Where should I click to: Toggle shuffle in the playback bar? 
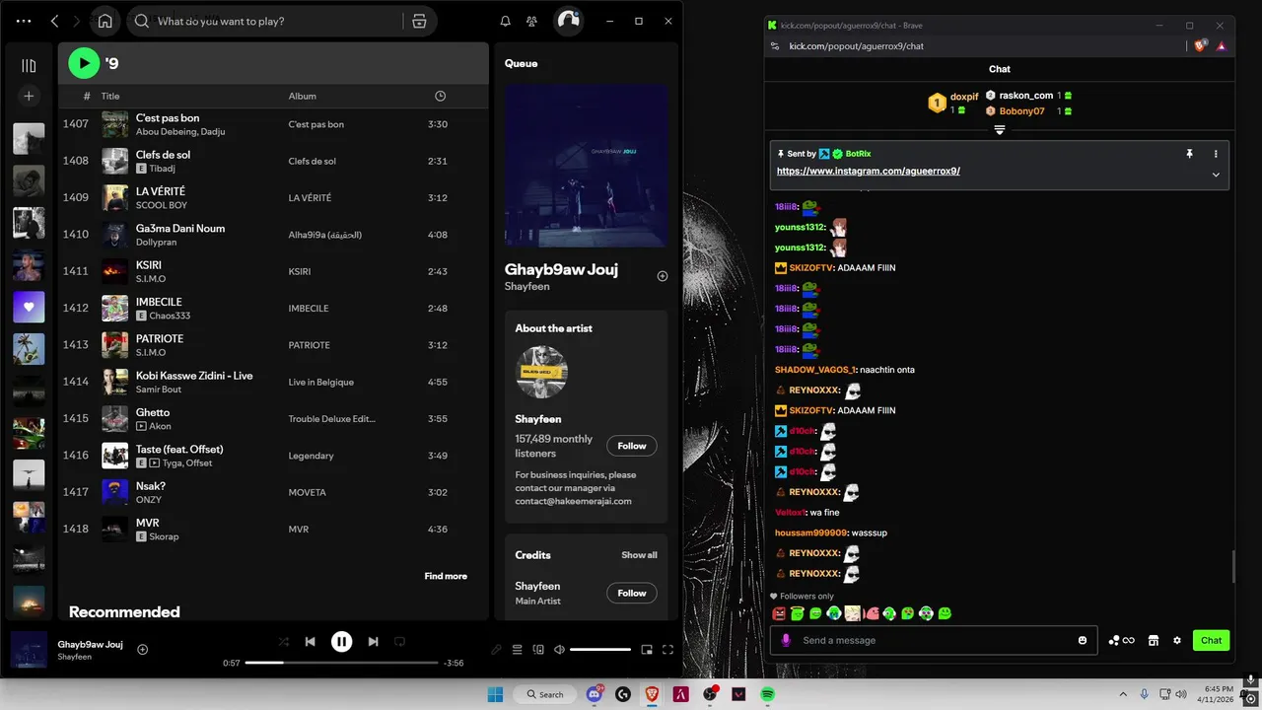point(283,641)
